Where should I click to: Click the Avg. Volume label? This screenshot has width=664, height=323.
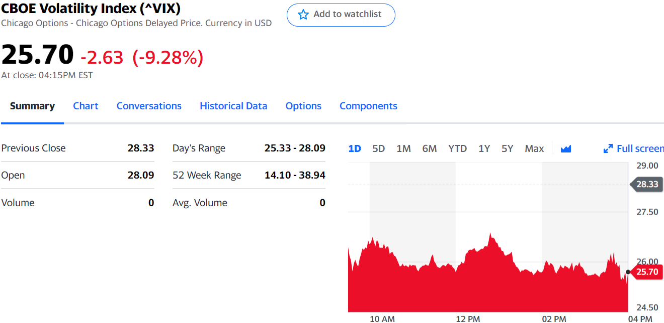200,203
